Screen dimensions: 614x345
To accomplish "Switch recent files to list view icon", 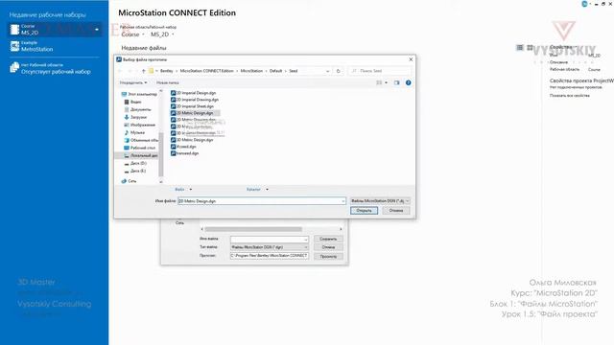I will pyautogui.click(x=520, y=47).
